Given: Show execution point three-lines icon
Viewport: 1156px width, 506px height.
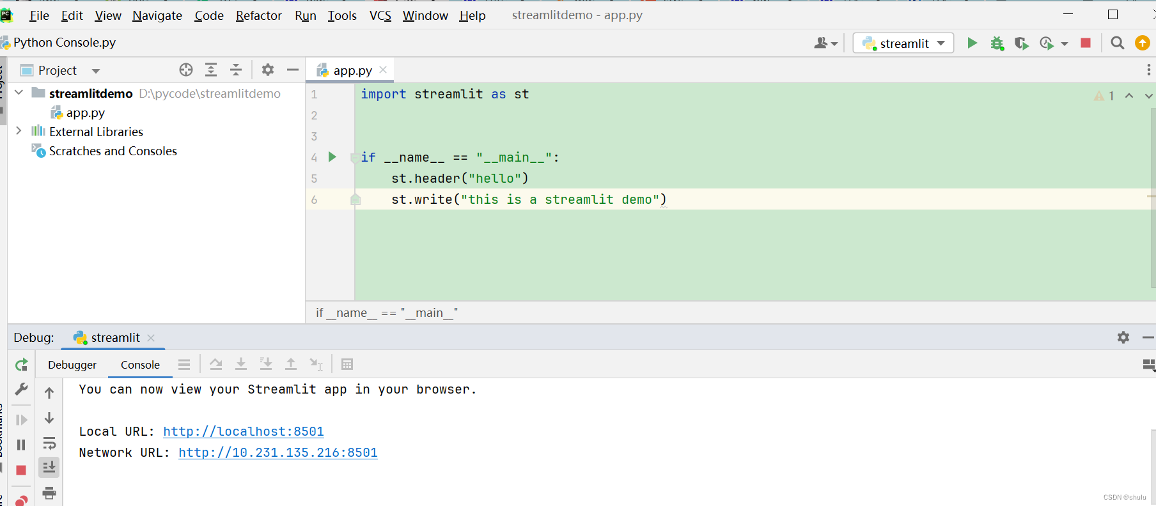Looking at the screenshot, I should [x=184, y=365].
